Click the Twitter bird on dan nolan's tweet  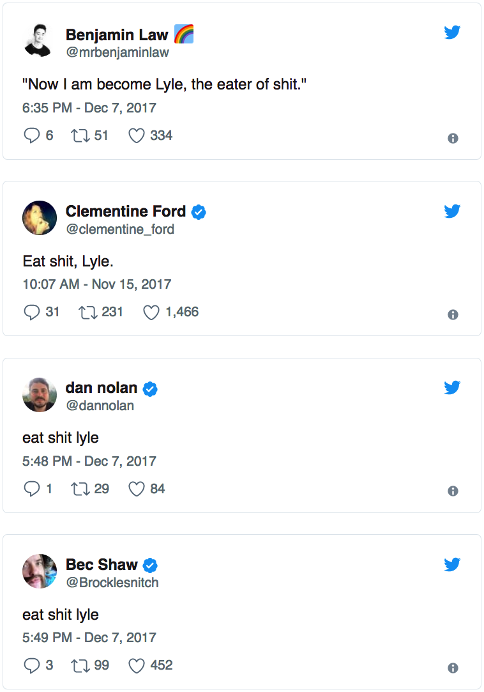452,387
